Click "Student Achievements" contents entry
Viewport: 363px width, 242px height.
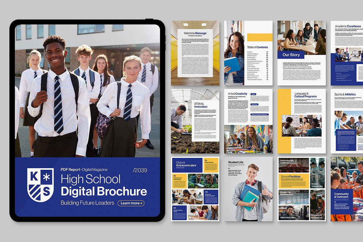(x=253, y=76)
